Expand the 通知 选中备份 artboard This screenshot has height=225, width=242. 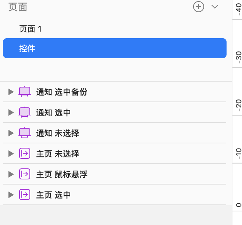pyautogui.click(x=11, y=92)
